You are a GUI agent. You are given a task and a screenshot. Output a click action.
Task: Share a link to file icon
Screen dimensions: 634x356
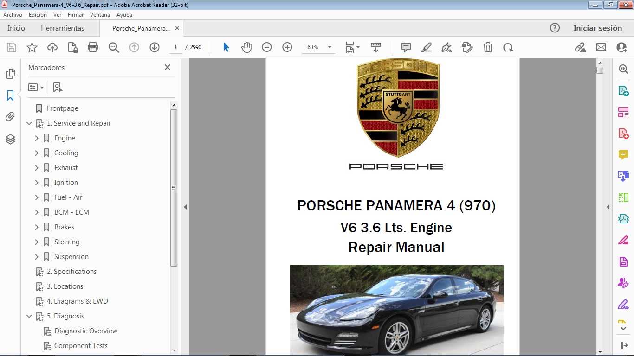coord(580,47)
